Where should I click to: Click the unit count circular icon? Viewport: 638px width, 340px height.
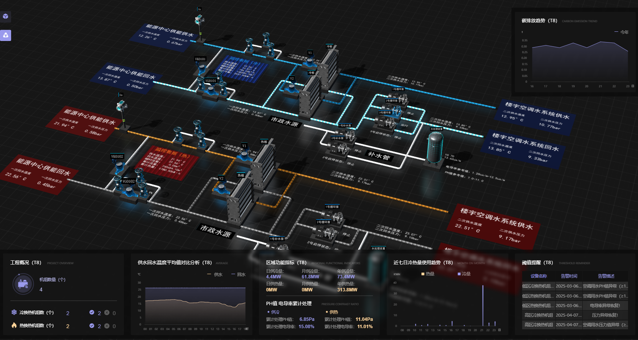pos(23,284)
